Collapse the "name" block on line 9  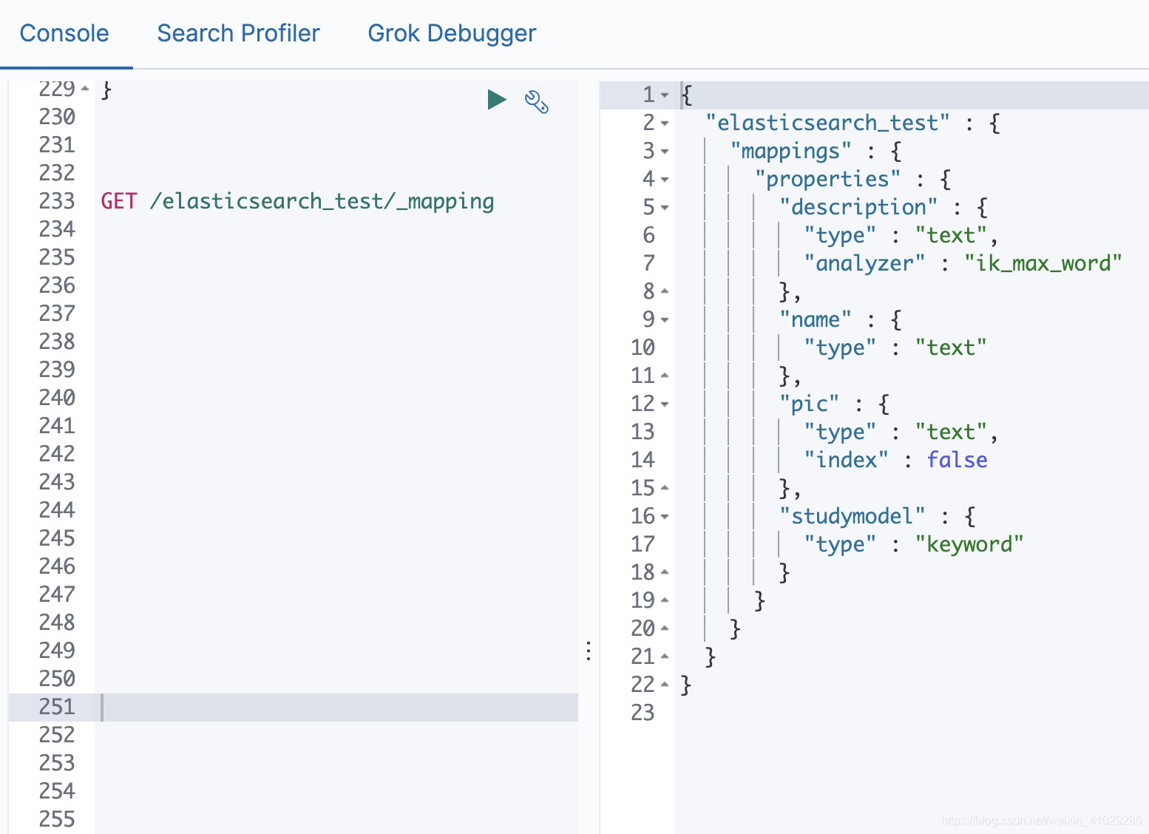[665, 320]
